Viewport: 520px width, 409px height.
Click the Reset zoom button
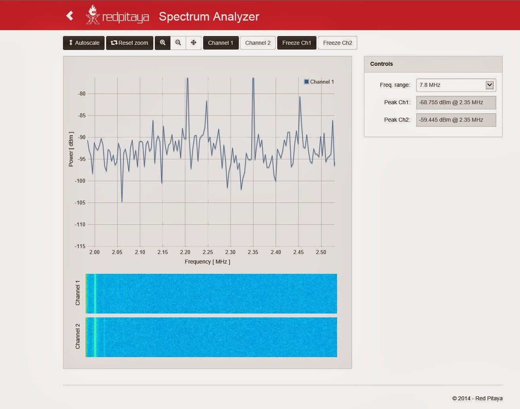pos(130,43)
